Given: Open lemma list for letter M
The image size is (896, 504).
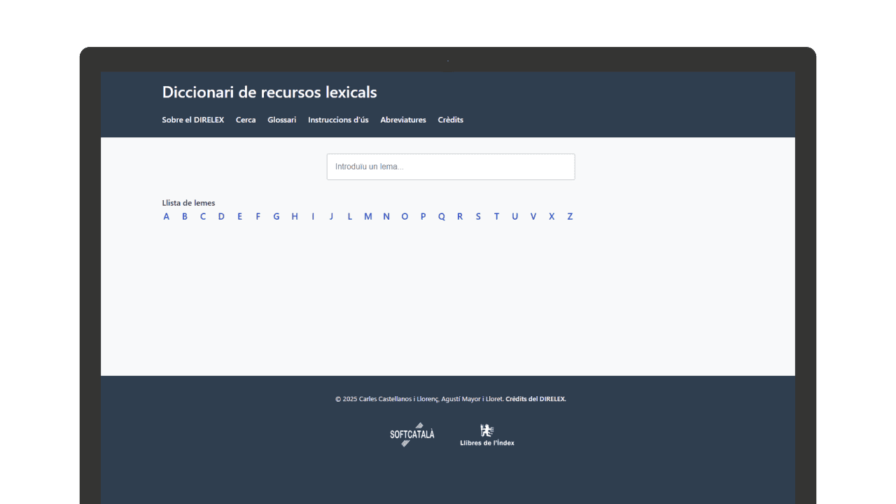Looking at the screenshot, I should [x=367, y=216].
